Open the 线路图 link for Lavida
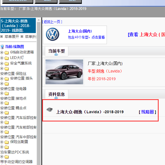Screen dimensions: 165x165 pos(147,112)
